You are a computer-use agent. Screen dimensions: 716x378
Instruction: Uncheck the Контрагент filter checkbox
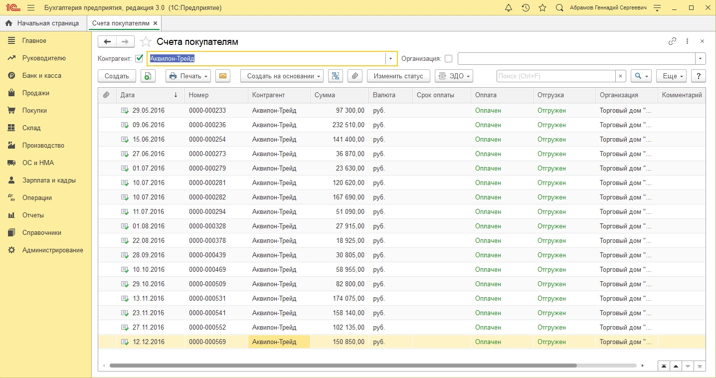139,58
